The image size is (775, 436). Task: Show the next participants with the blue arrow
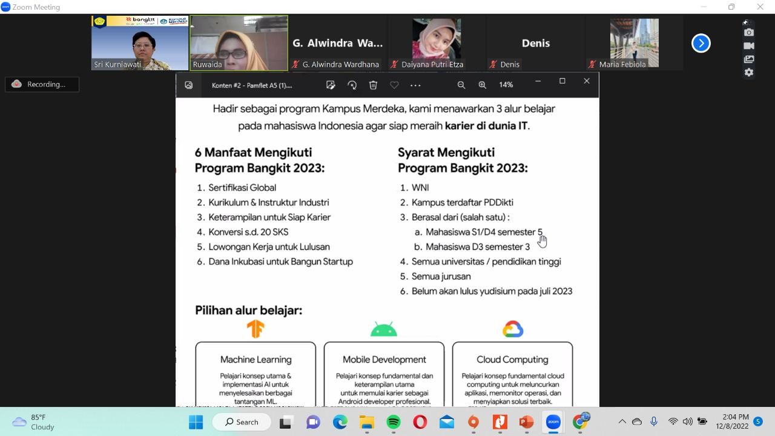(x=701, y=43)
